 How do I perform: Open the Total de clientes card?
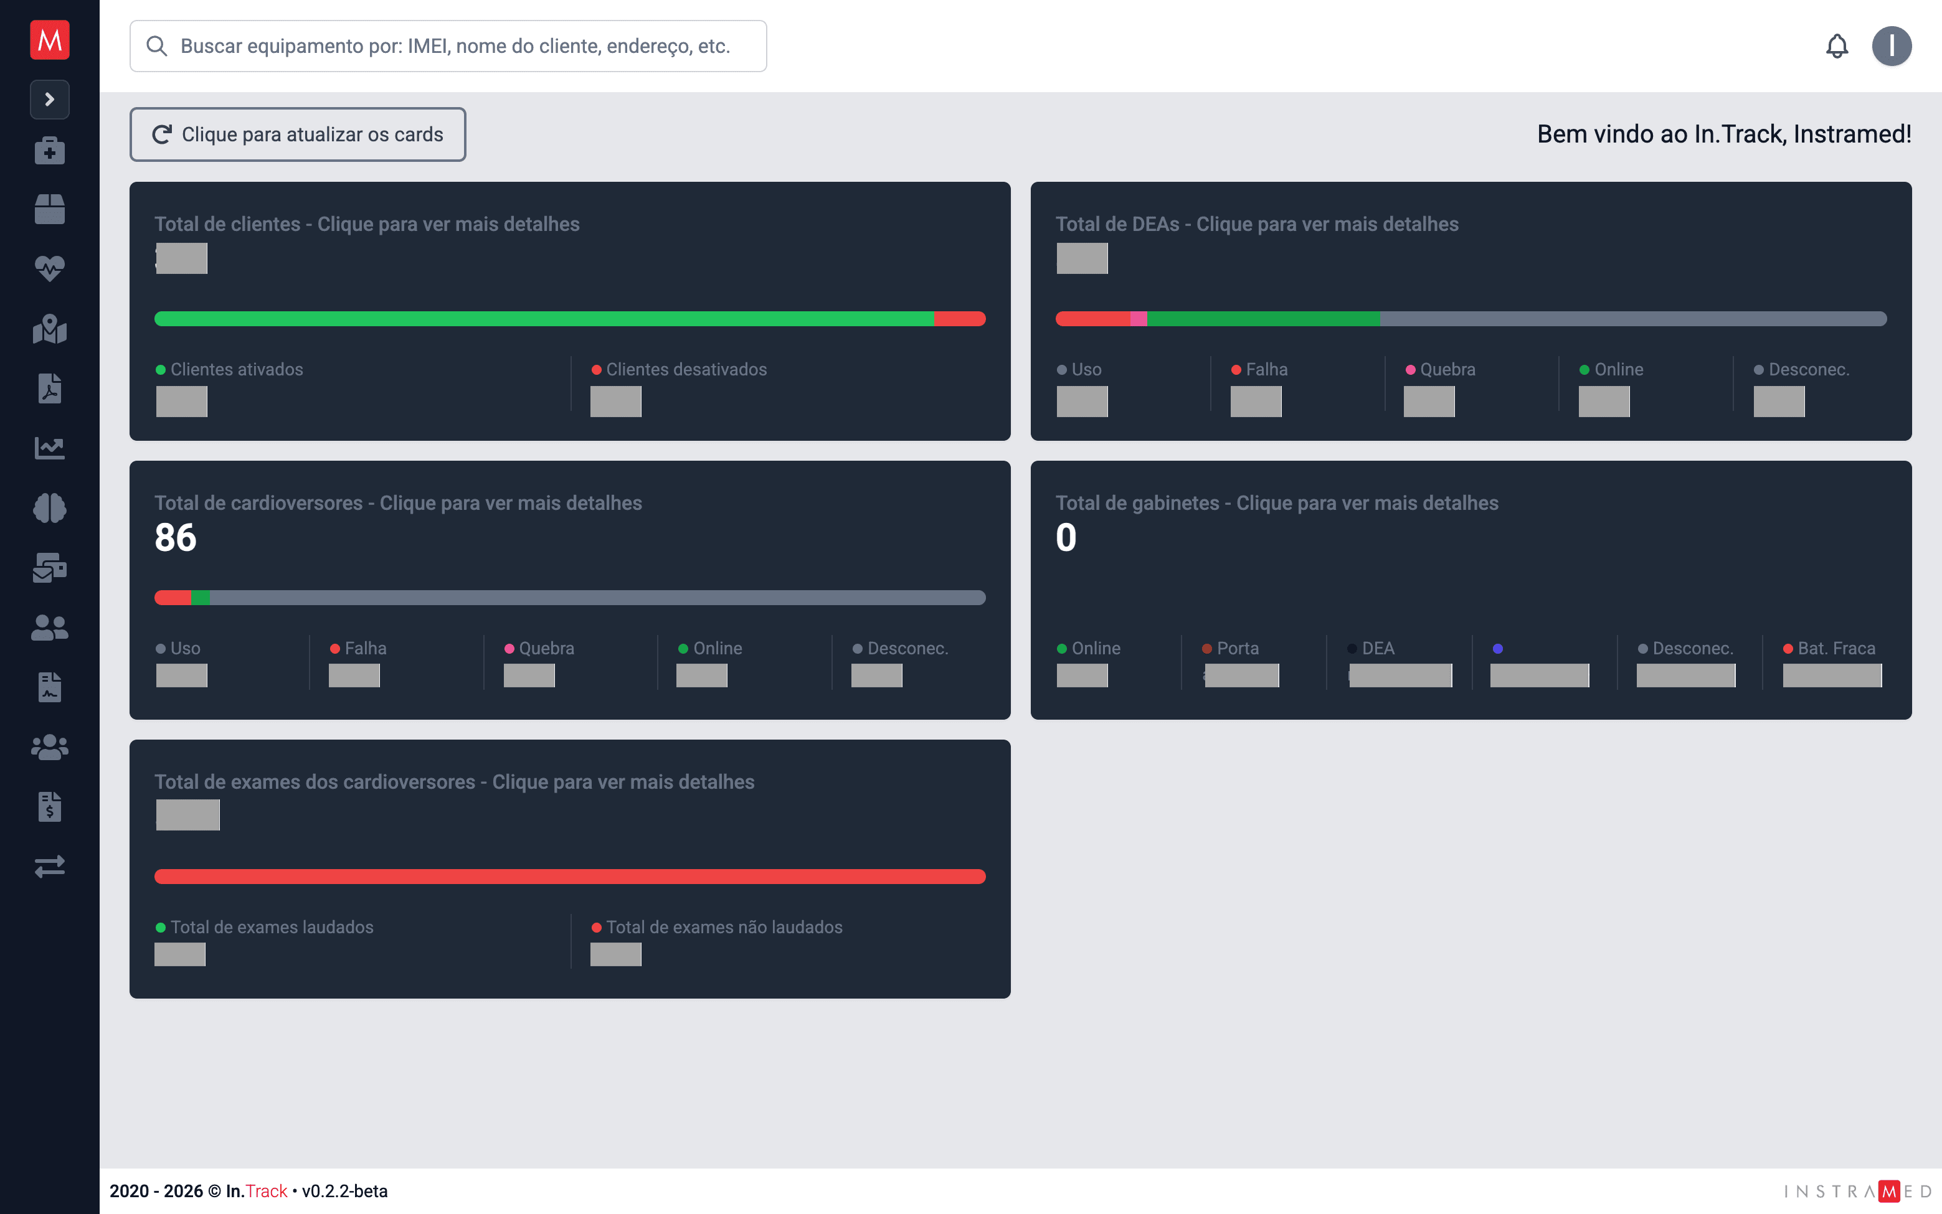[569, 311]
